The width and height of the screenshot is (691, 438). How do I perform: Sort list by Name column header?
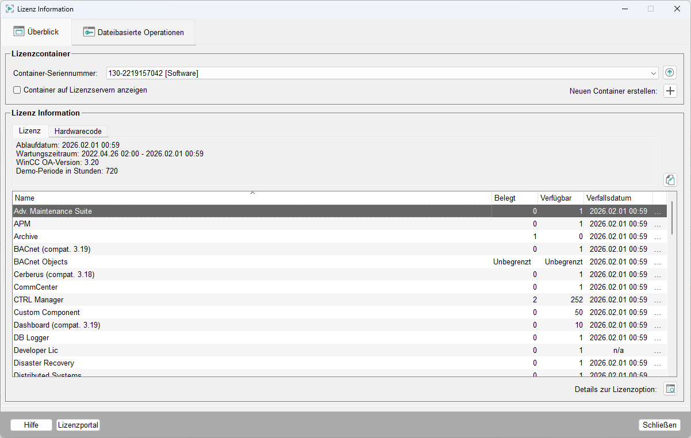pyautogui.click(x=252, y=198)
